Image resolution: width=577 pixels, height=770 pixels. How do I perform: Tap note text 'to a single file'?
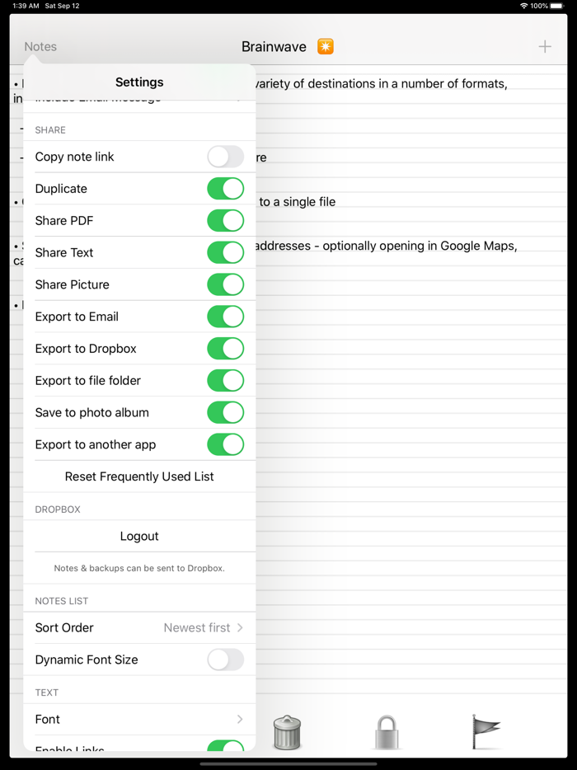click(x=297, y=202)
